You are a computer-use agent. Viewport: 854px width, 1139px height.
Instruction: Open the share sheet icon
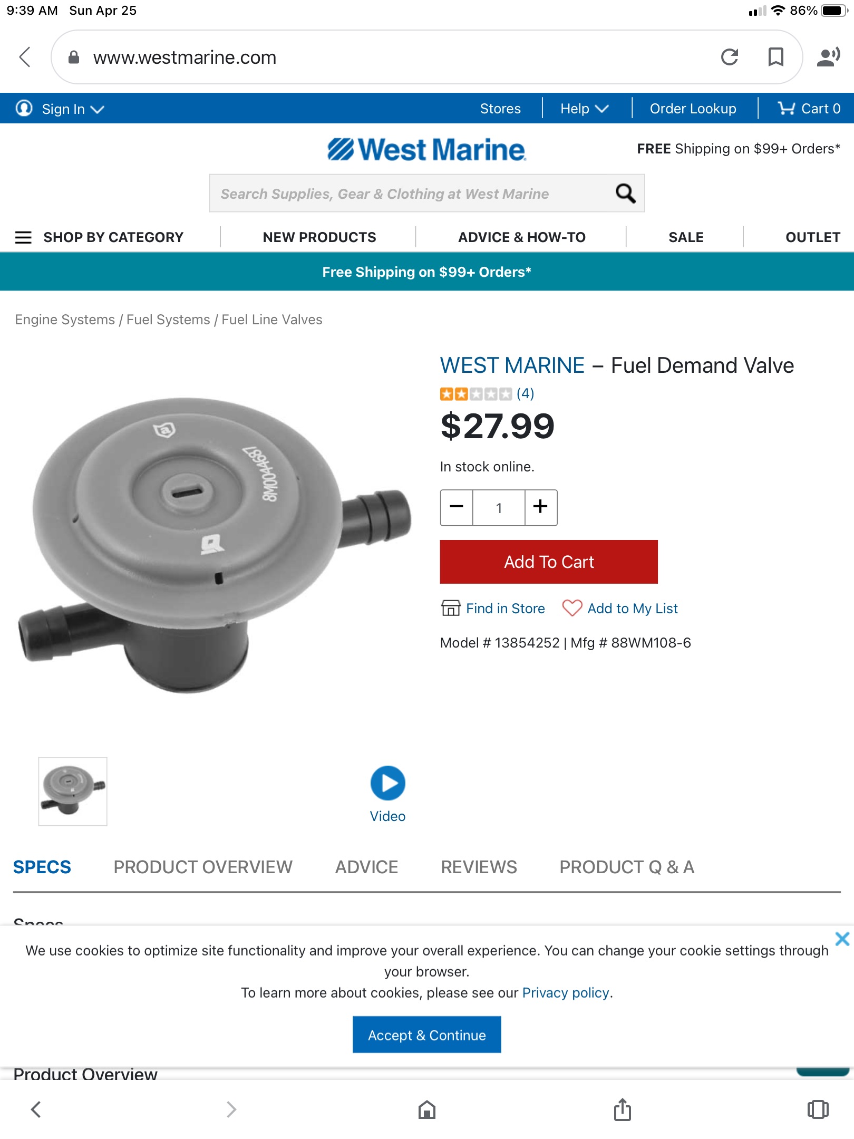(623, 1109)
